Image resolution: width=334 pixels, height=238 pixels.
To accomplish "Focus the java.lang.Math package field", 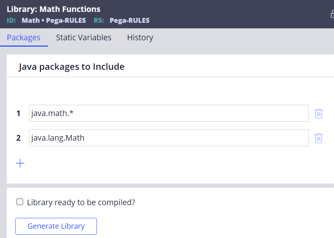I will coord(169,138).
